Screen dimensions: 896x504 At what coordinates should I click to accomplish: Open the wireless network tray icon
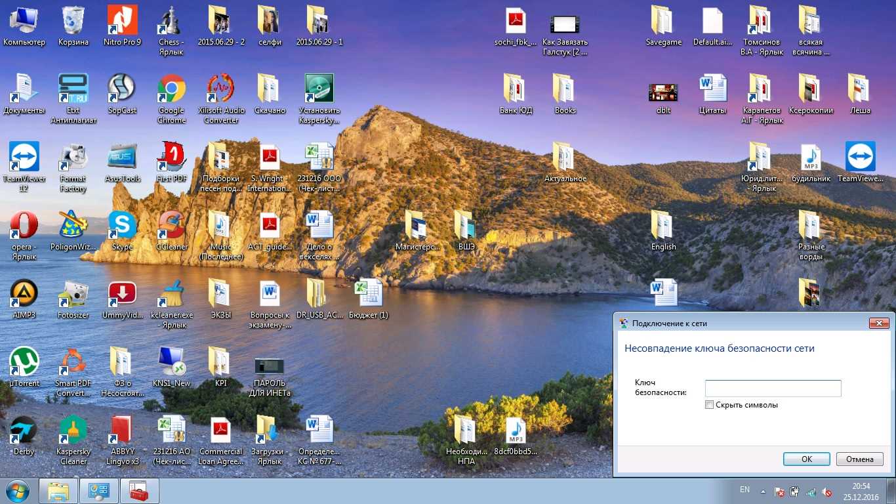click(x=811, y=491)
